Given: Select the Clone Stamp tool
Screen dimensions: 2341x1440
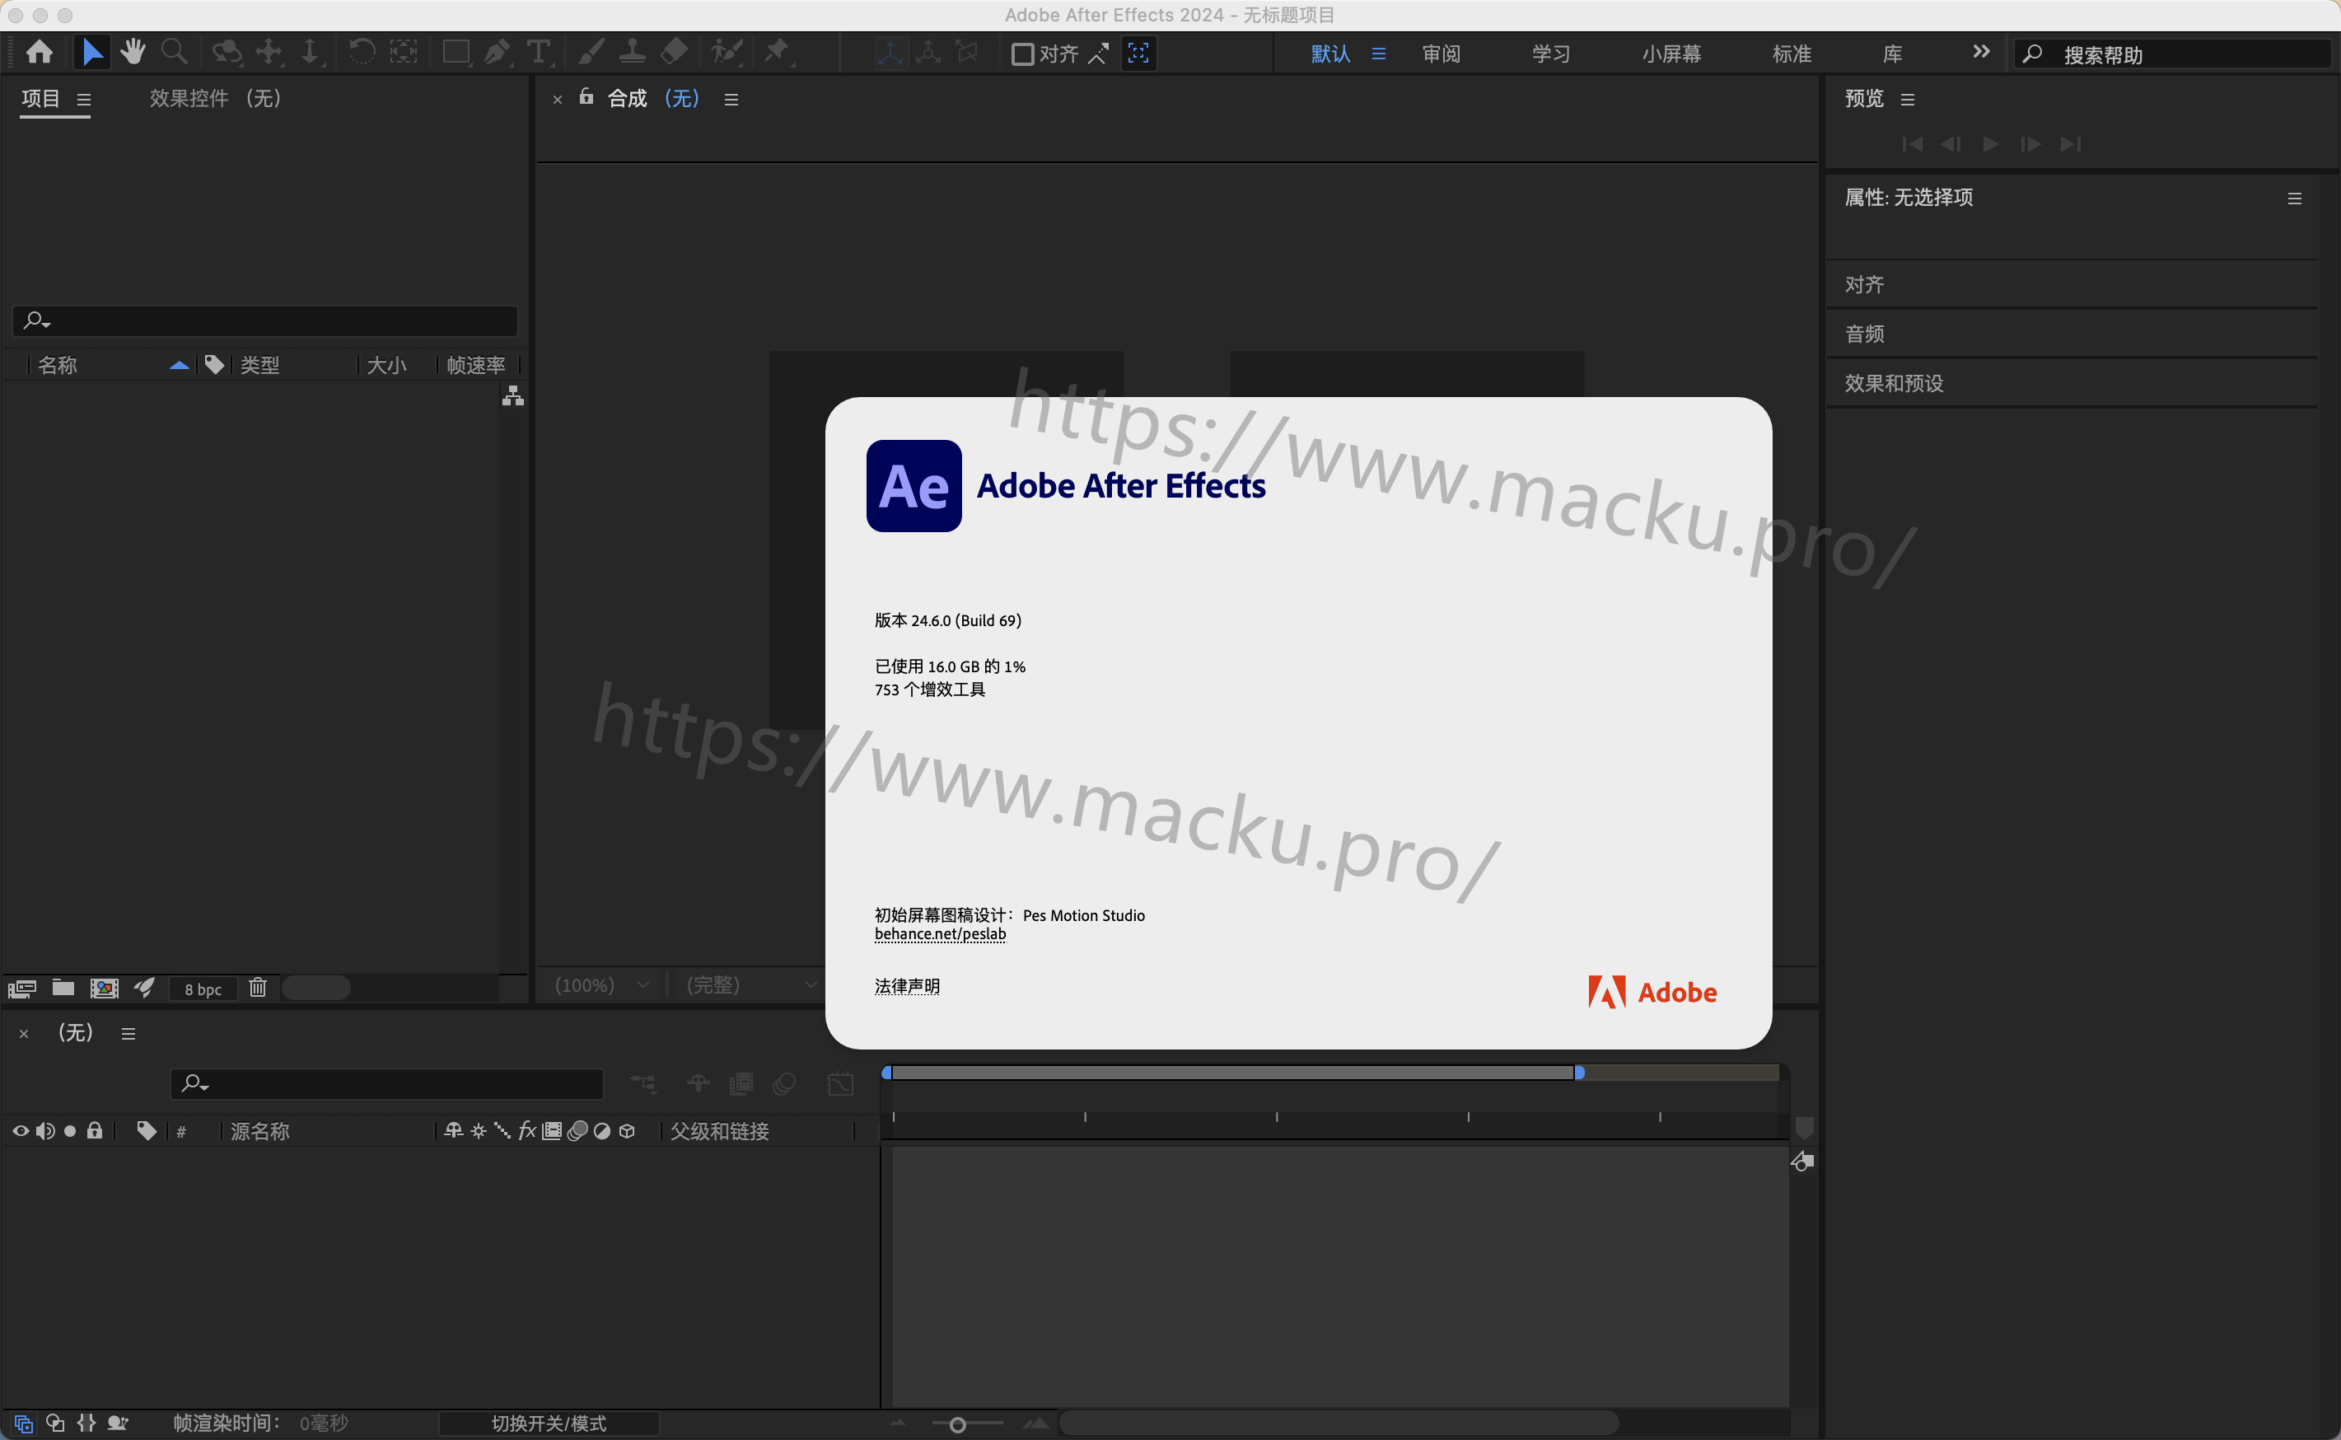Looking at the screenshot, I should [x=632, y=51].
